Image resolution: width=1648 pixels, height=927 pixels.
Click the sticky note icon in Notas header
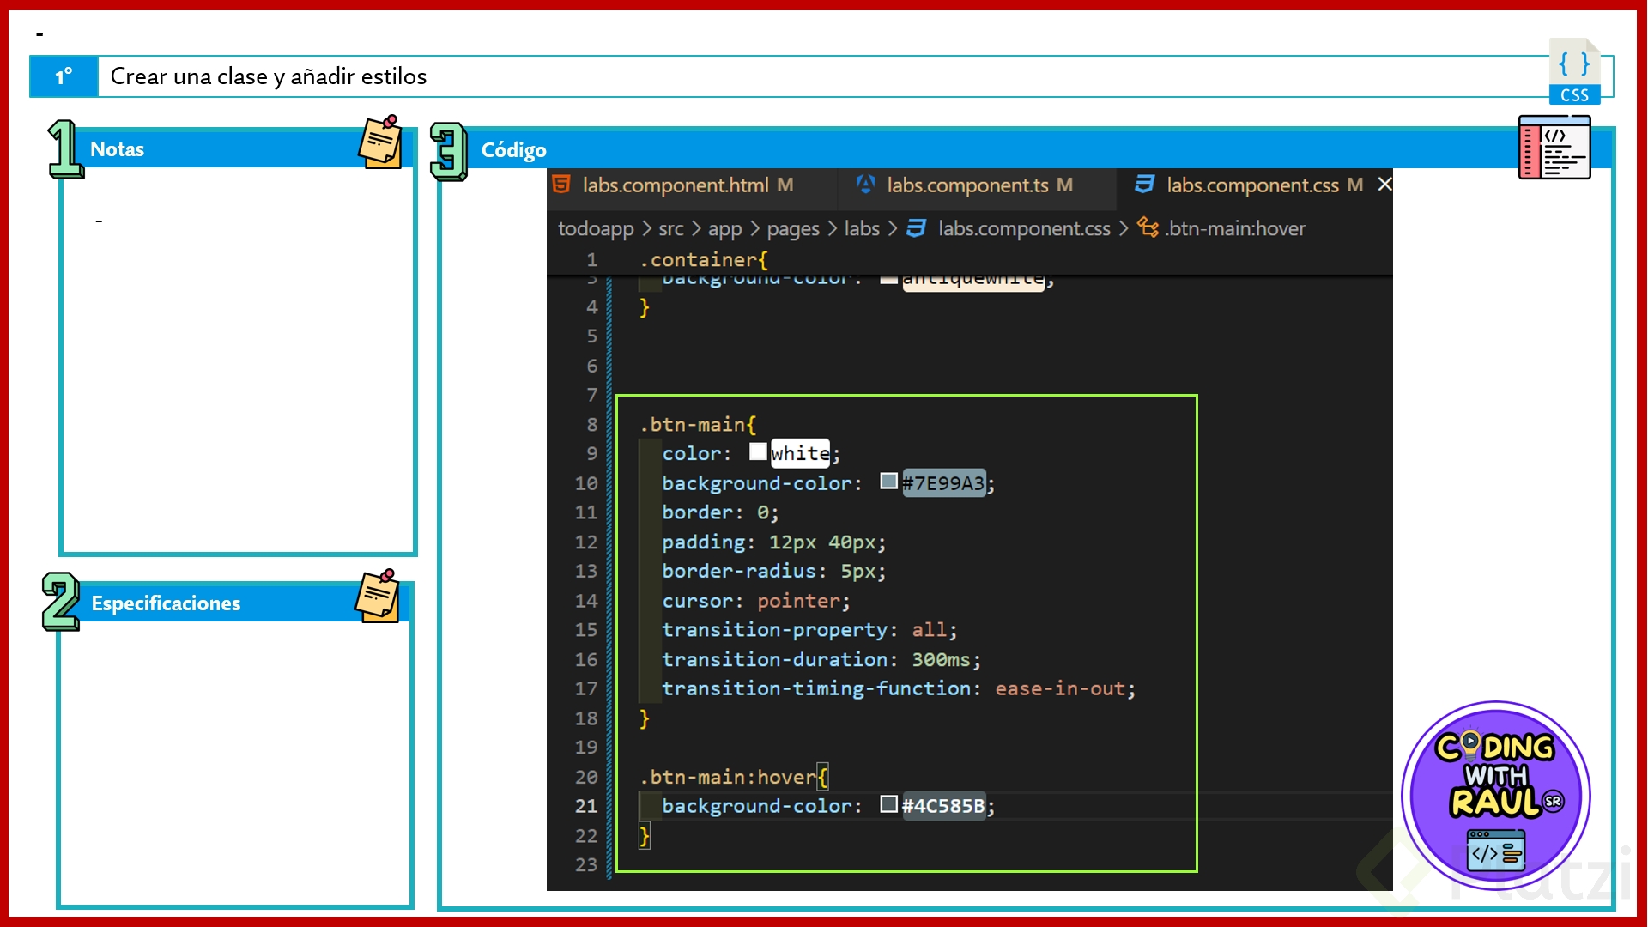click(380, 142)
